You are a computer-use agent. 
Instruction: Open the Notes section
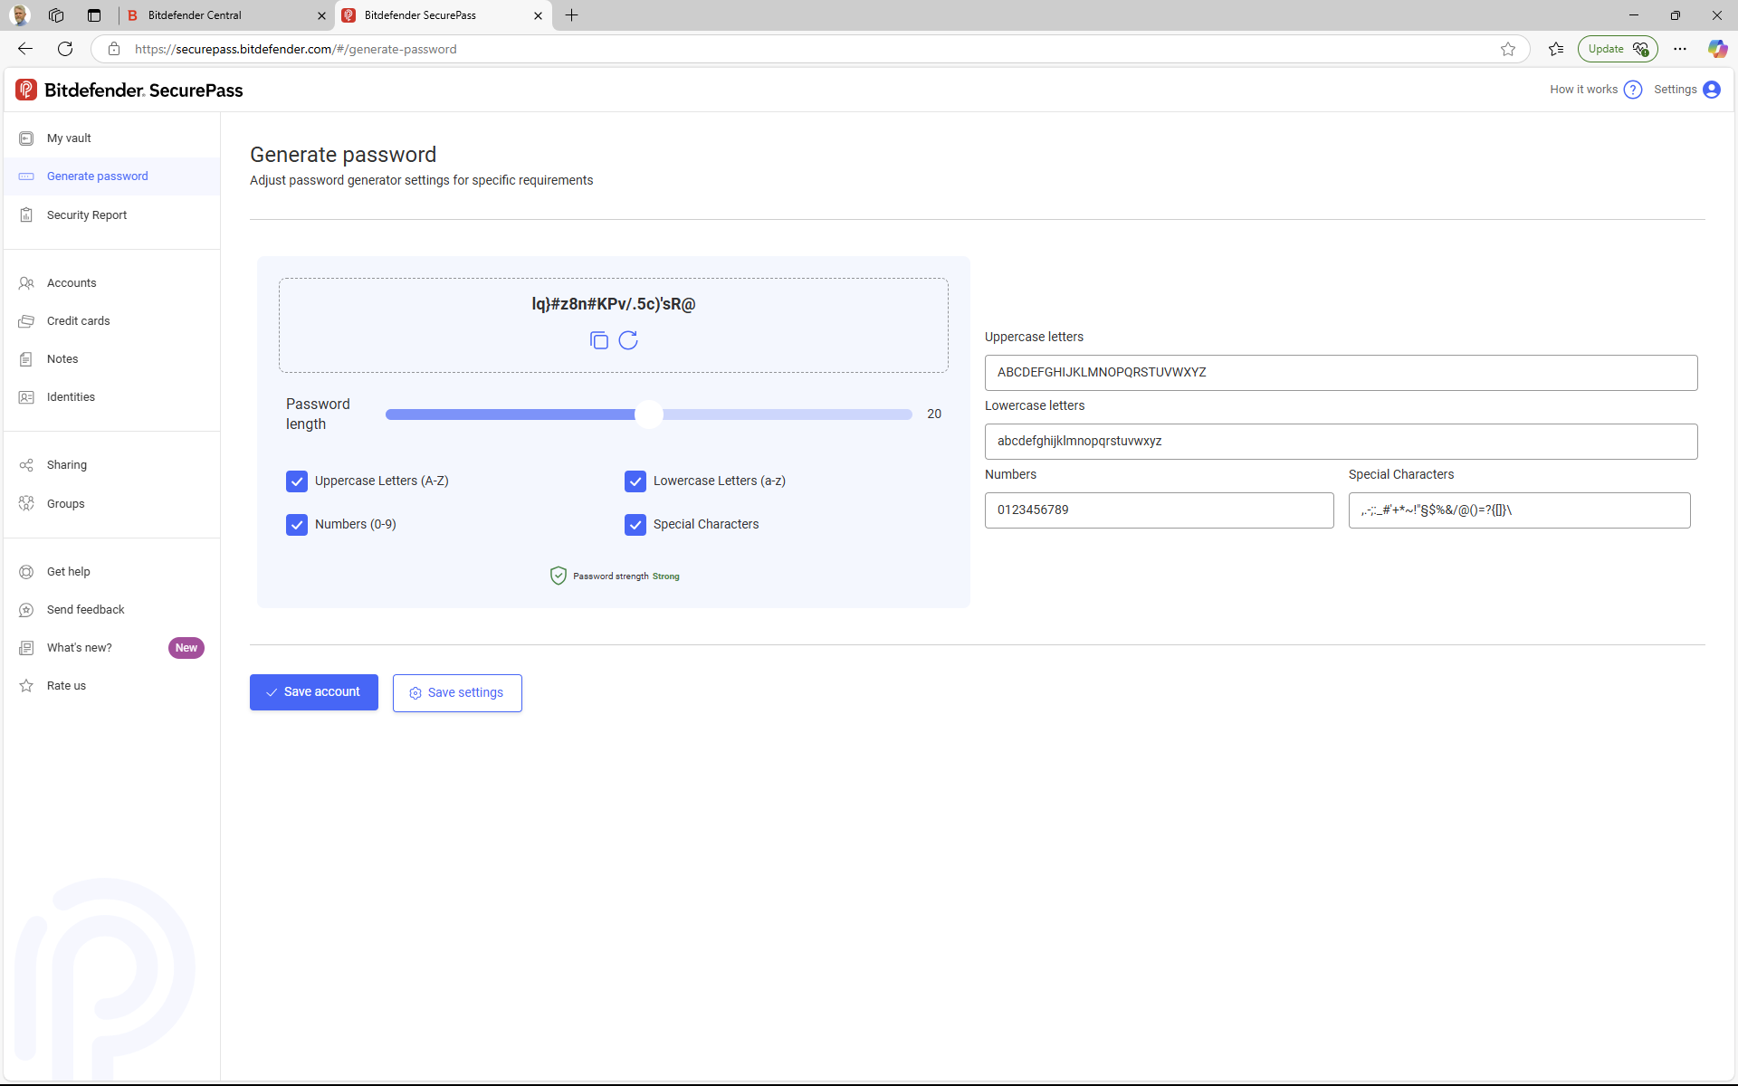(62, 358)
